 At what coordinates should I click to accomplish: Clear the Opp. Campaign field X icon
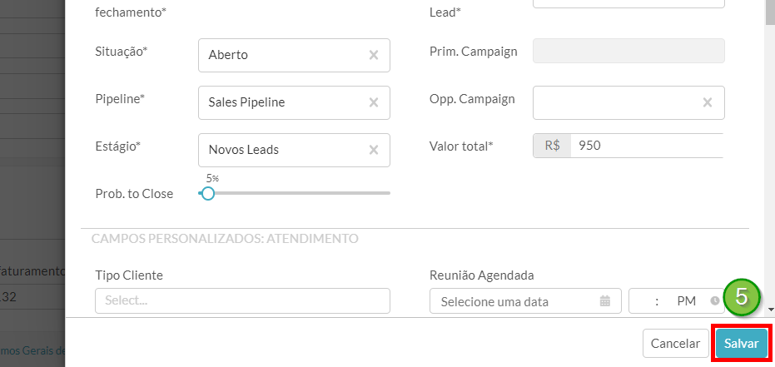pos(708,102)
